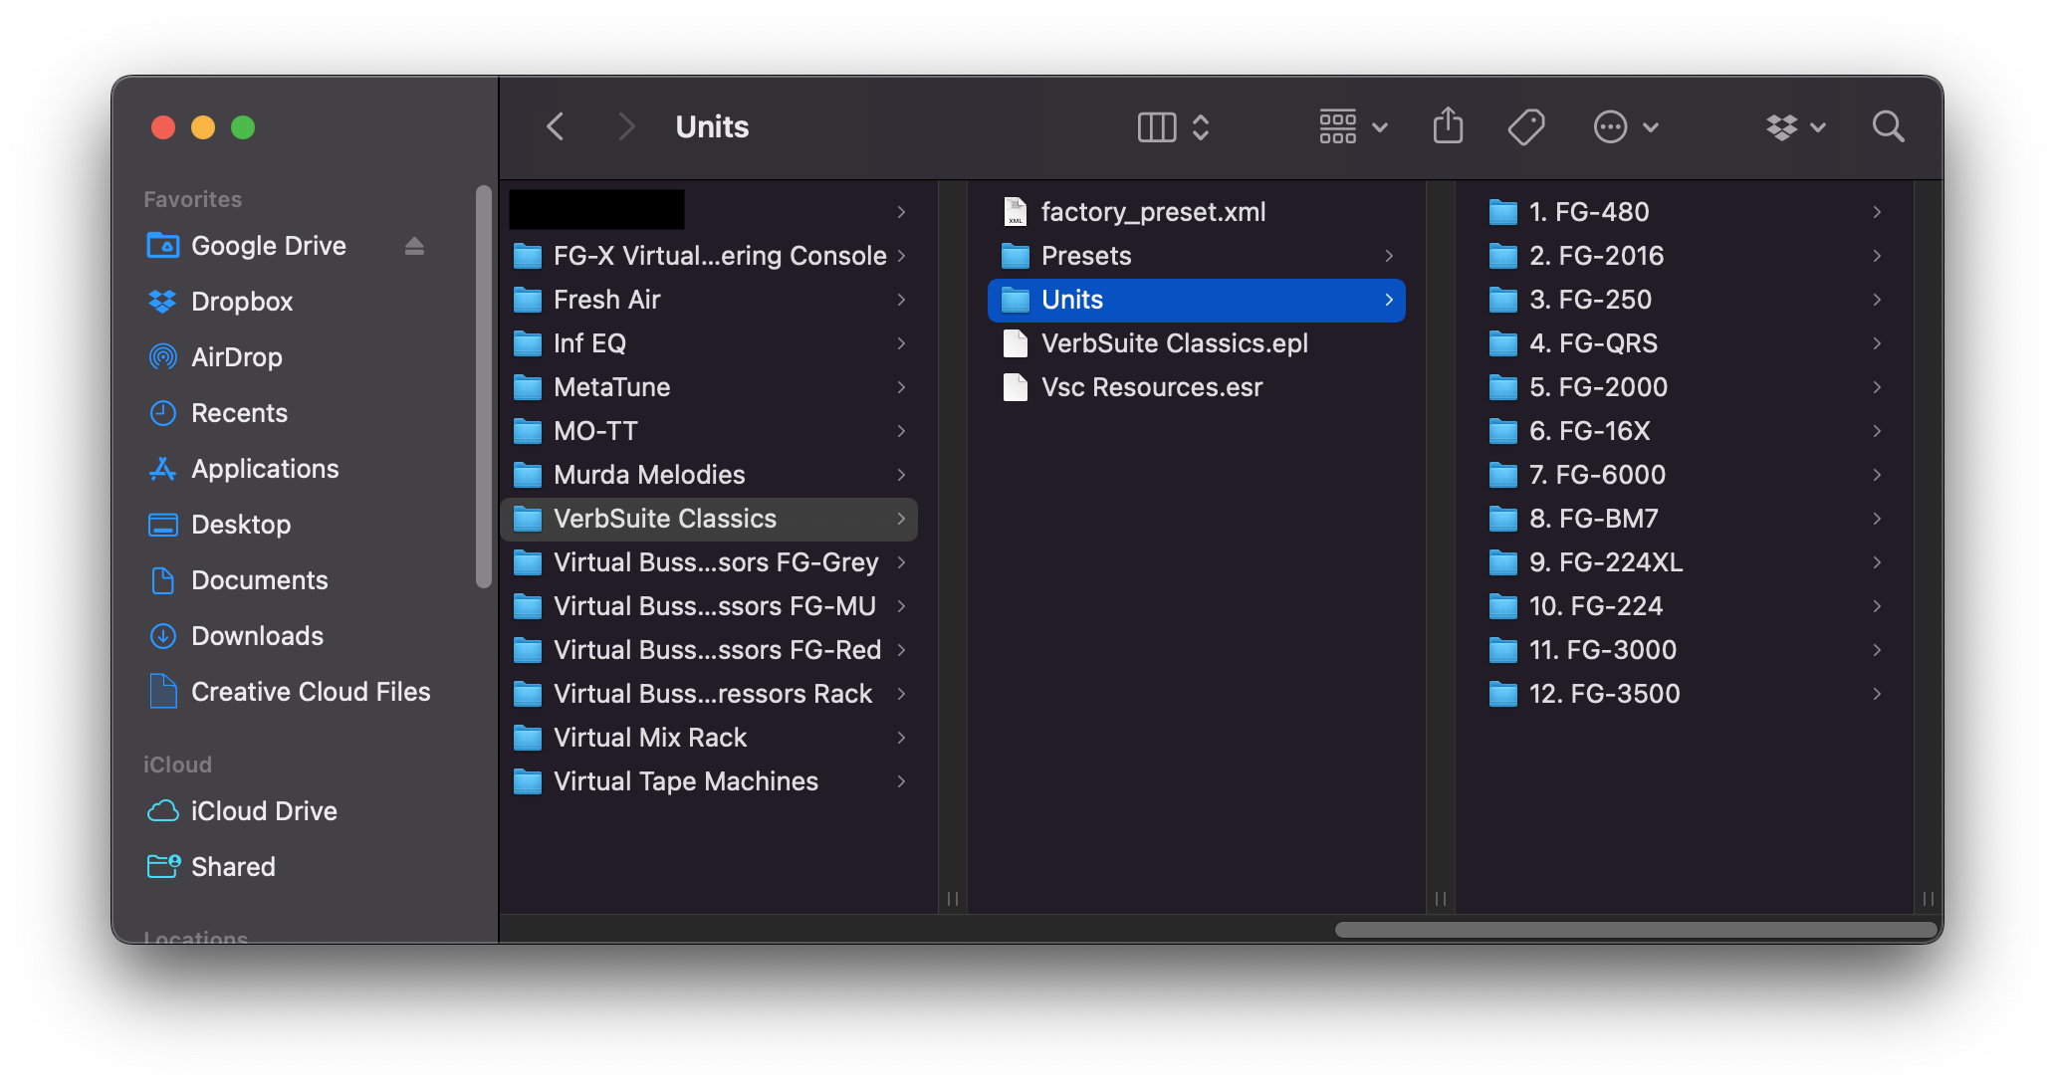The image size is (2055, 1091).
Task: Select the VerbSuite Classics.epl file
Action: click(x=1197, y=343)
